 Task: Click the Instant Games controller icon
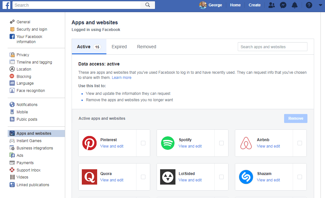(12, 141)
